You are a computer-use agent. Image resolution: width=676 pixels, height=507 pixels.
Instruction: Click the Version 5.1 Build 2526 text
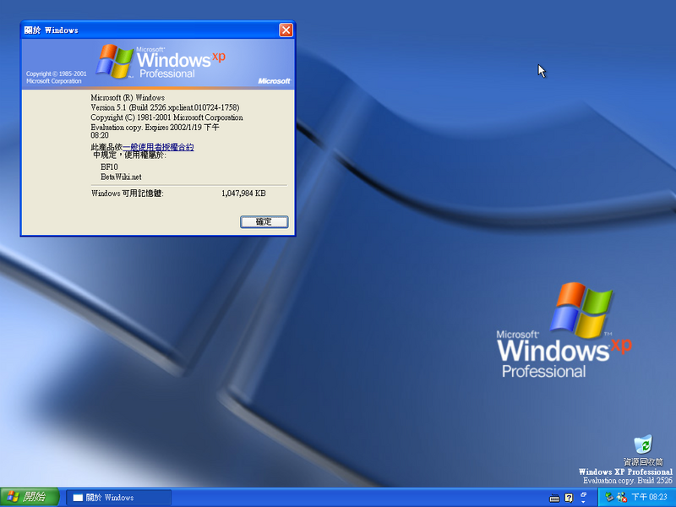click(165, 107)
